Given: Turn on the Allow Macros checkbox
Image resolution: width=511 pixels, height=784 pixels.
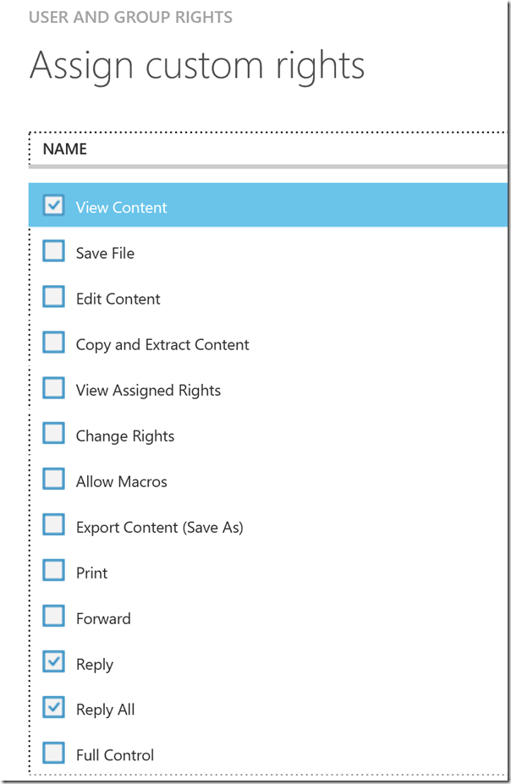Looking at the screenshot, I should (x=53, y=480).
